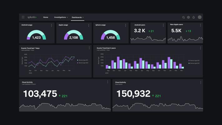This screenshot has width=222, height=125.
Task: Toggle Device type 002 legend in line chart
Action: [83, 63]
